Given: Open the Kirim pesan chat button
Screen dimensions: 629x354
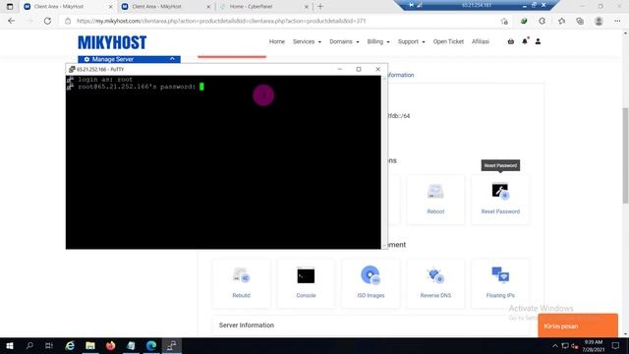Looking at the screenshot, I should click(x=578, y=325).
